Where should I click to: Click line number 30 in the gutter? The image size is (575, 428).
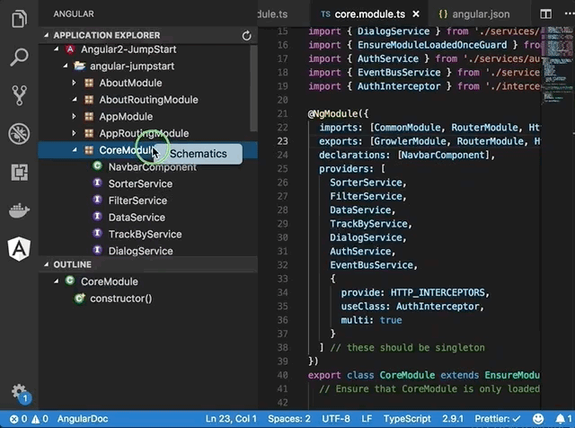tap(282, 237)
